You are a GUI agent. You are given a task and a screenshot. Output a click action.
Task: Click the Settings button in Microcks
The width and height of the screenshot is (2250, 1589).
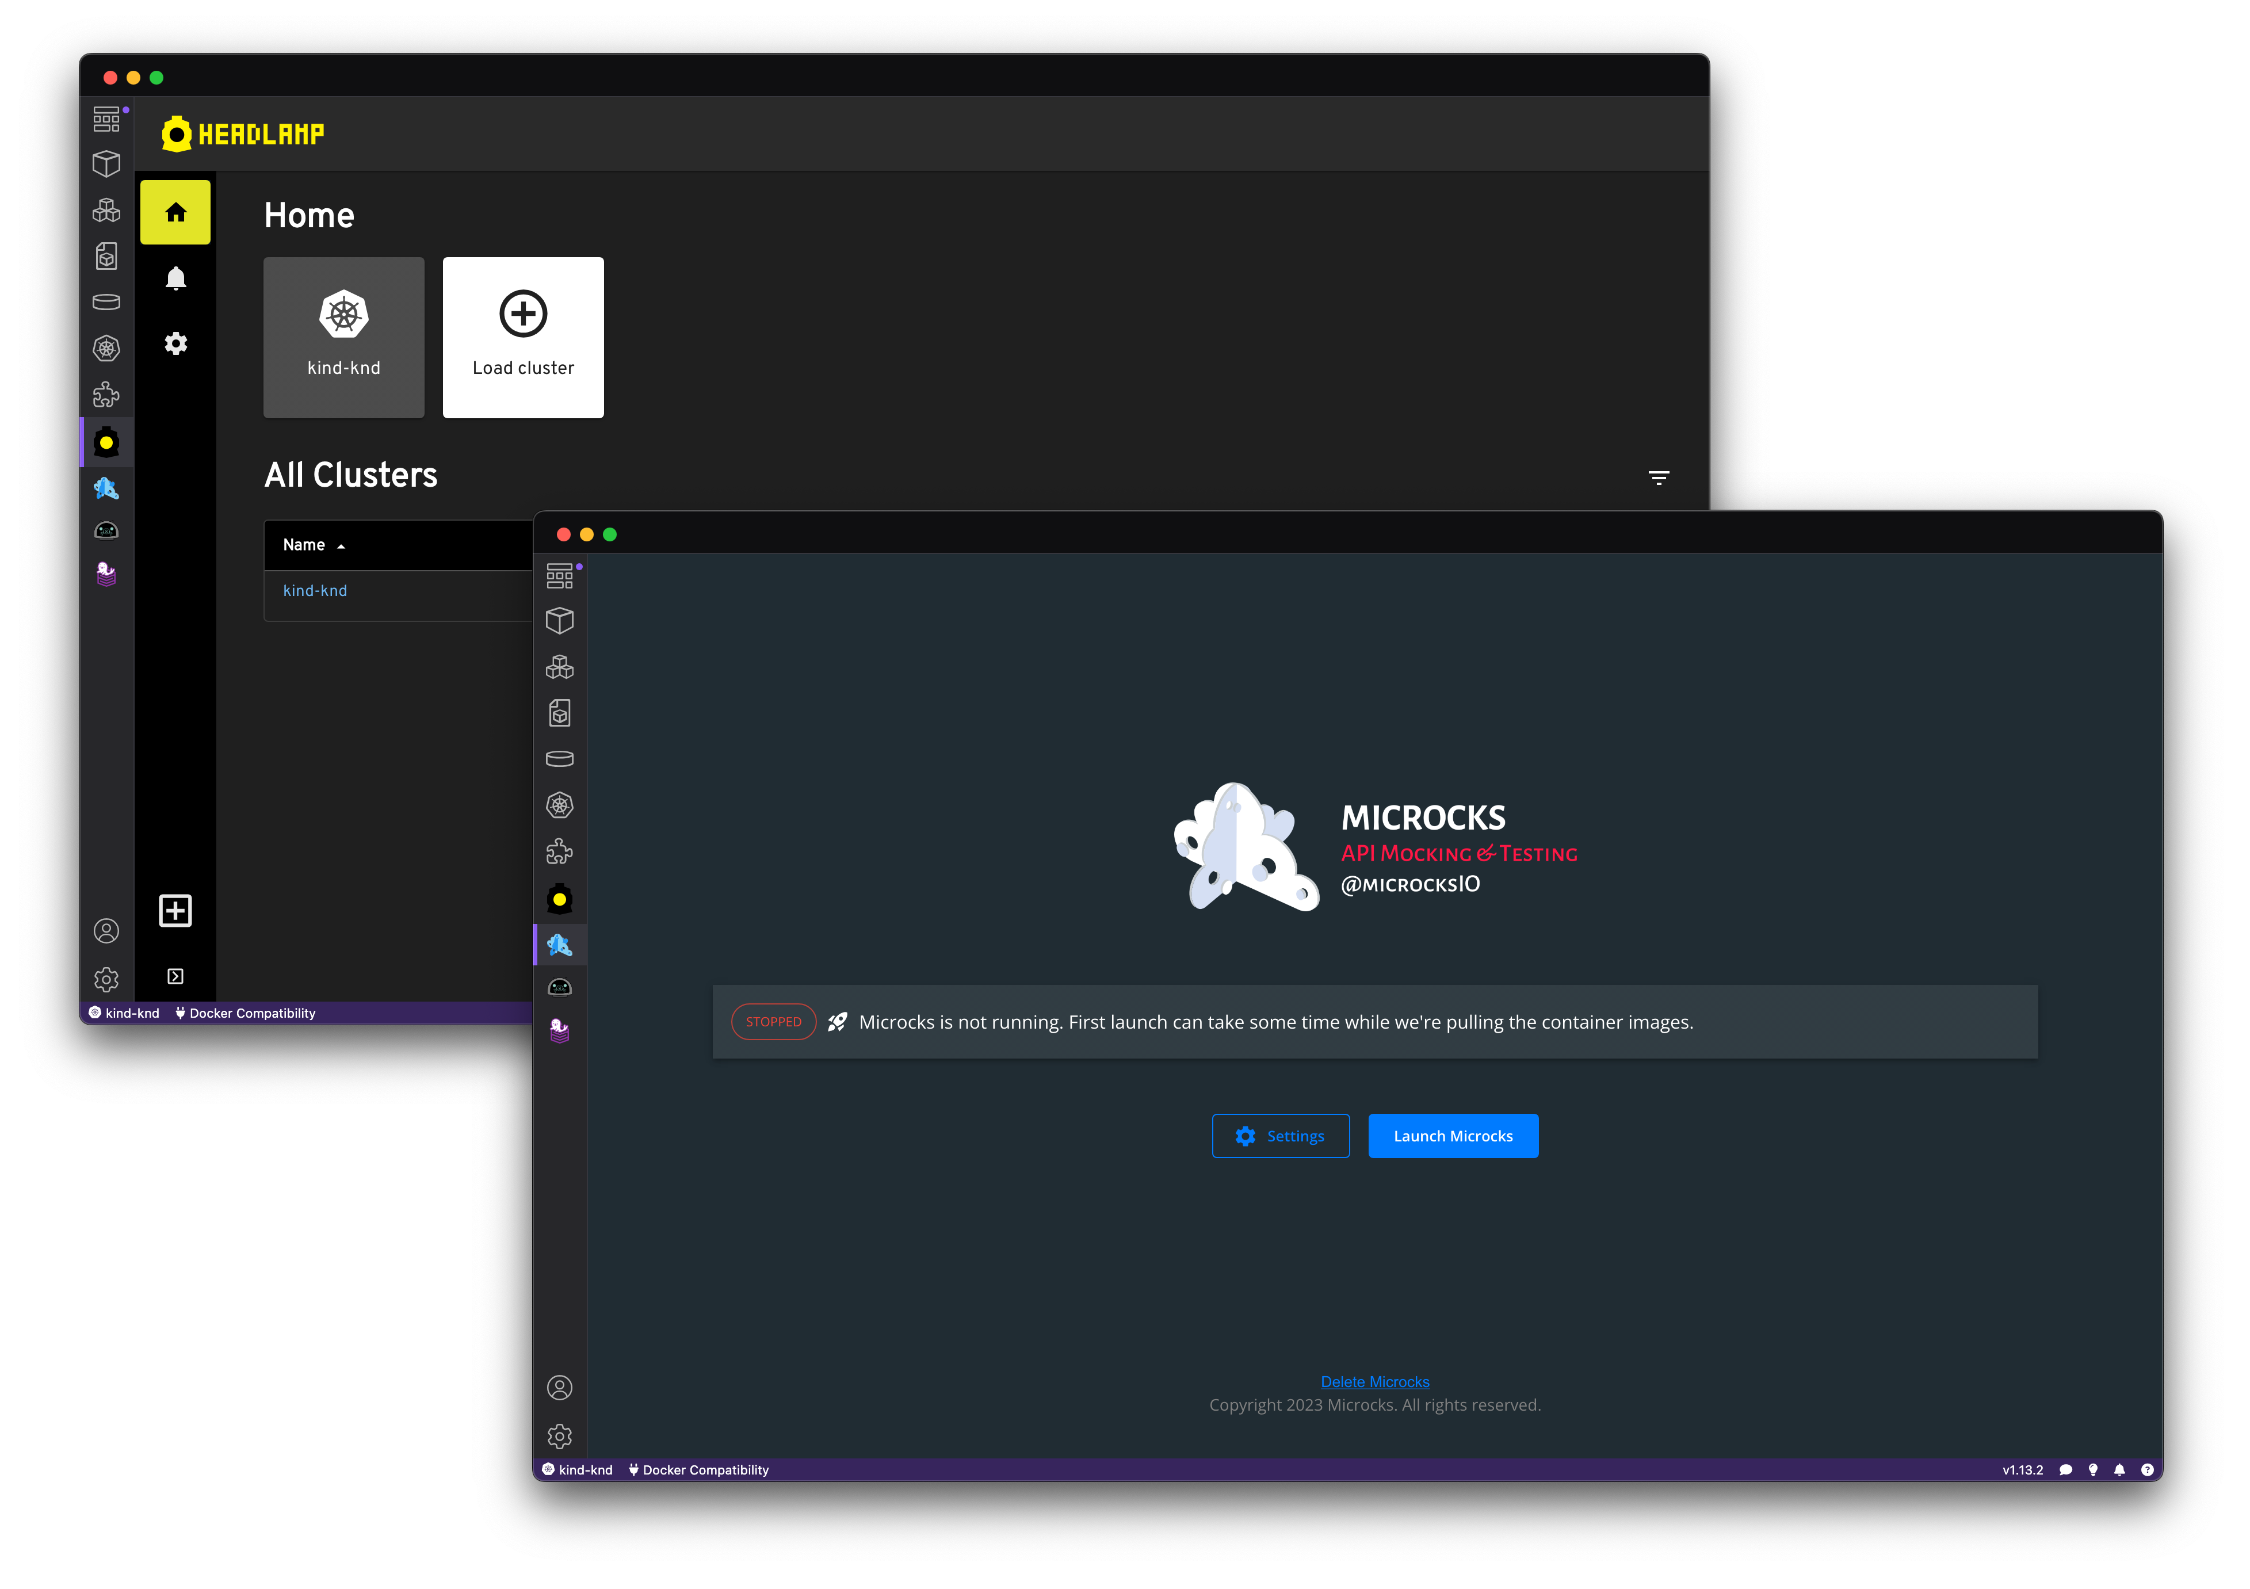point(1282,1135)
